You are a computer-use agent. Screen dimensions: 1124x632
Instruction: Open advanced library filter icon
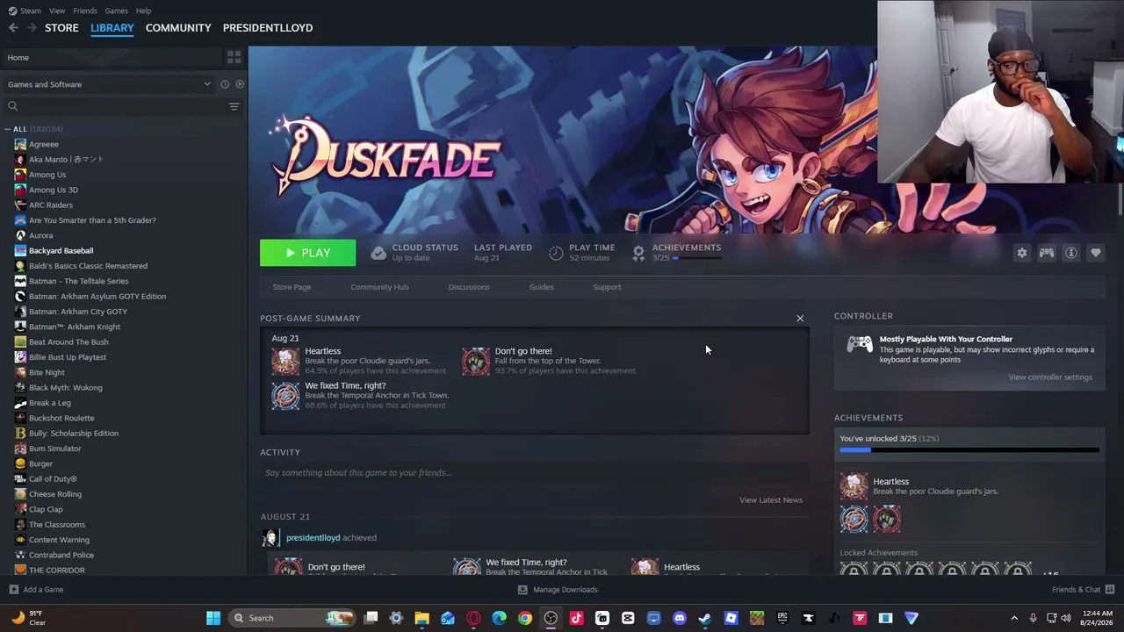(234, 106)
